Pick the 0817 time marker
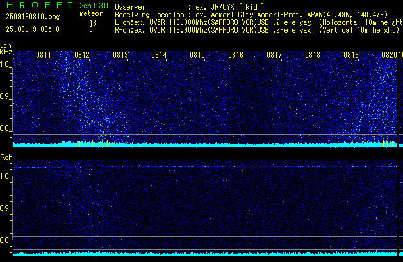Image resolution: width=403 pixels, height=262 pixels. 274,55
